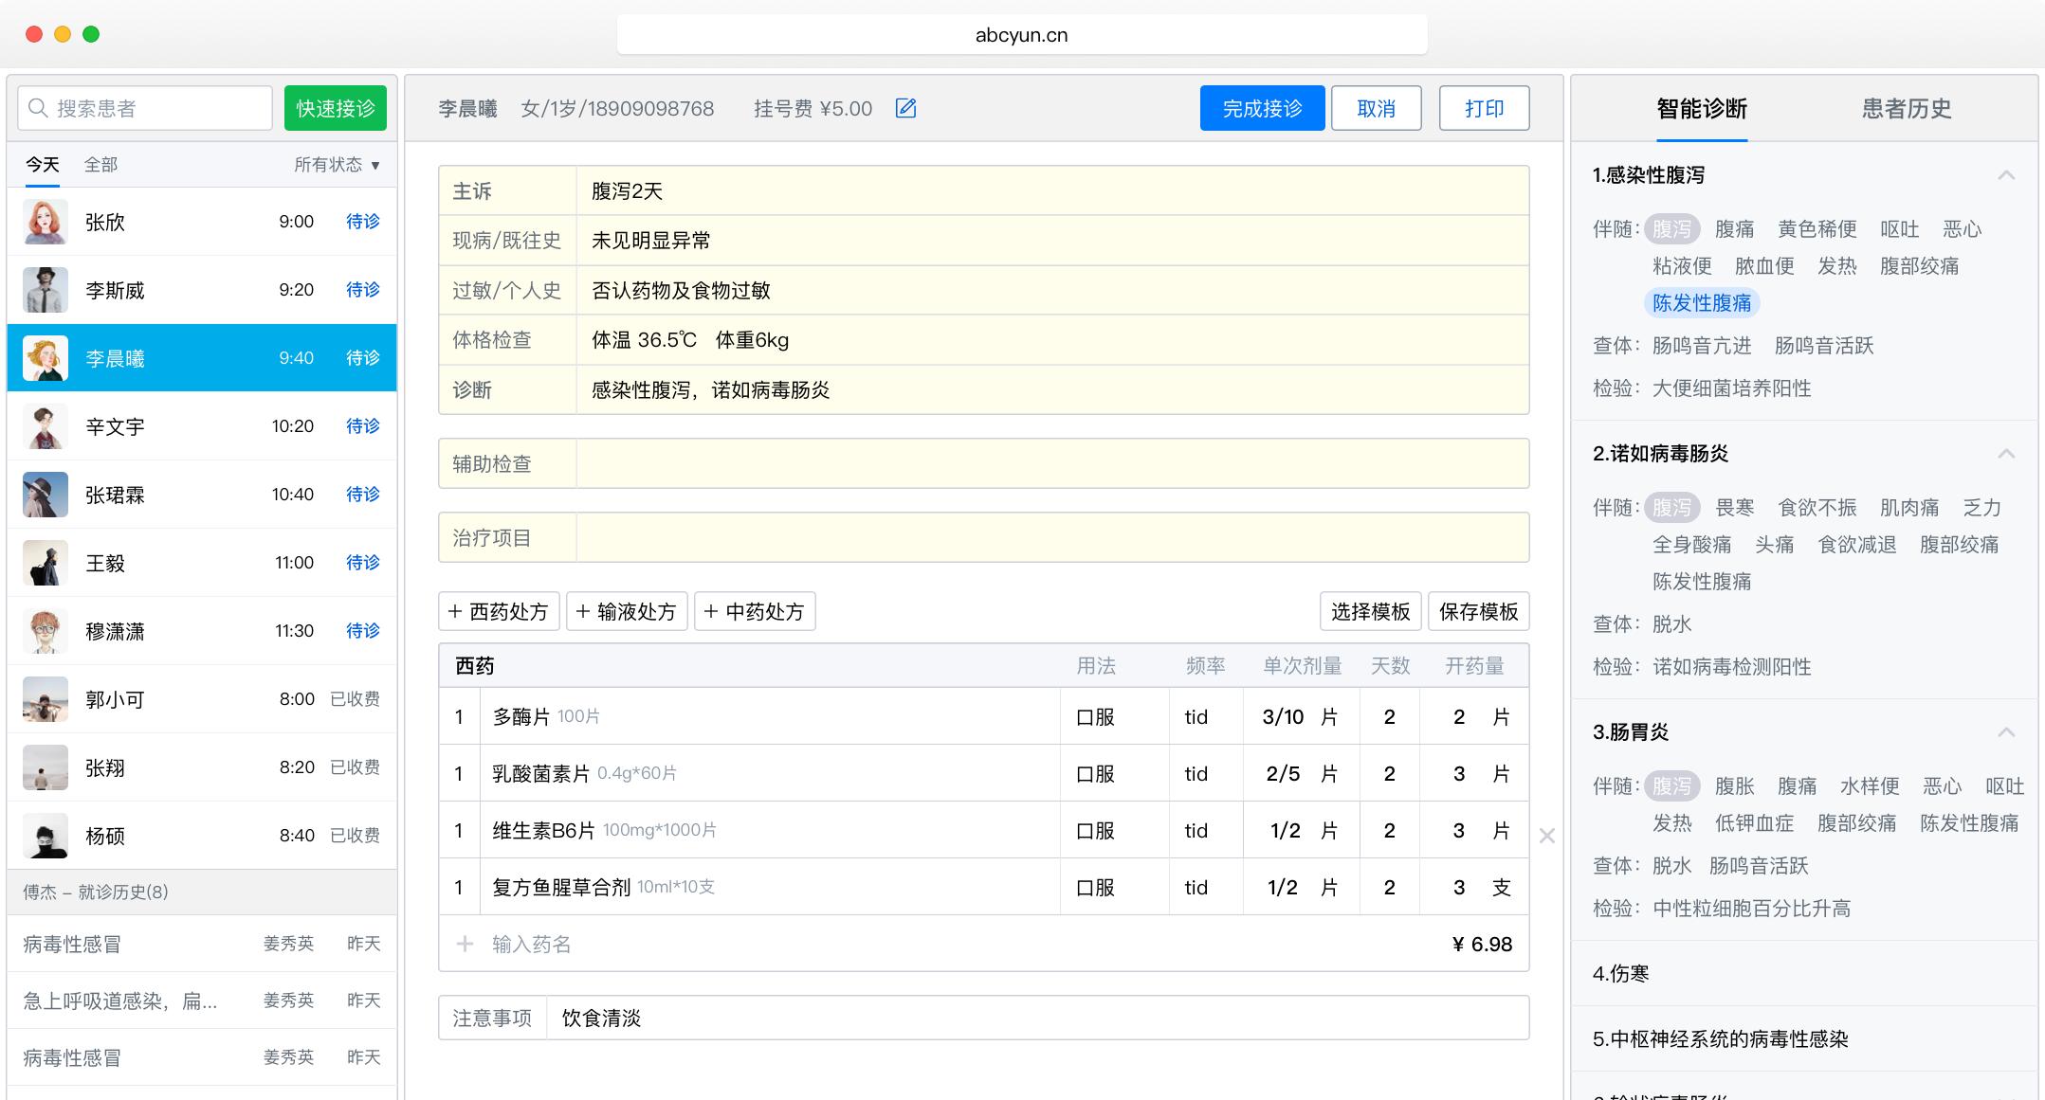Add a 输液处方 infusion prescription
Screen dimensions: 2045x1100
tap(627, 611)
